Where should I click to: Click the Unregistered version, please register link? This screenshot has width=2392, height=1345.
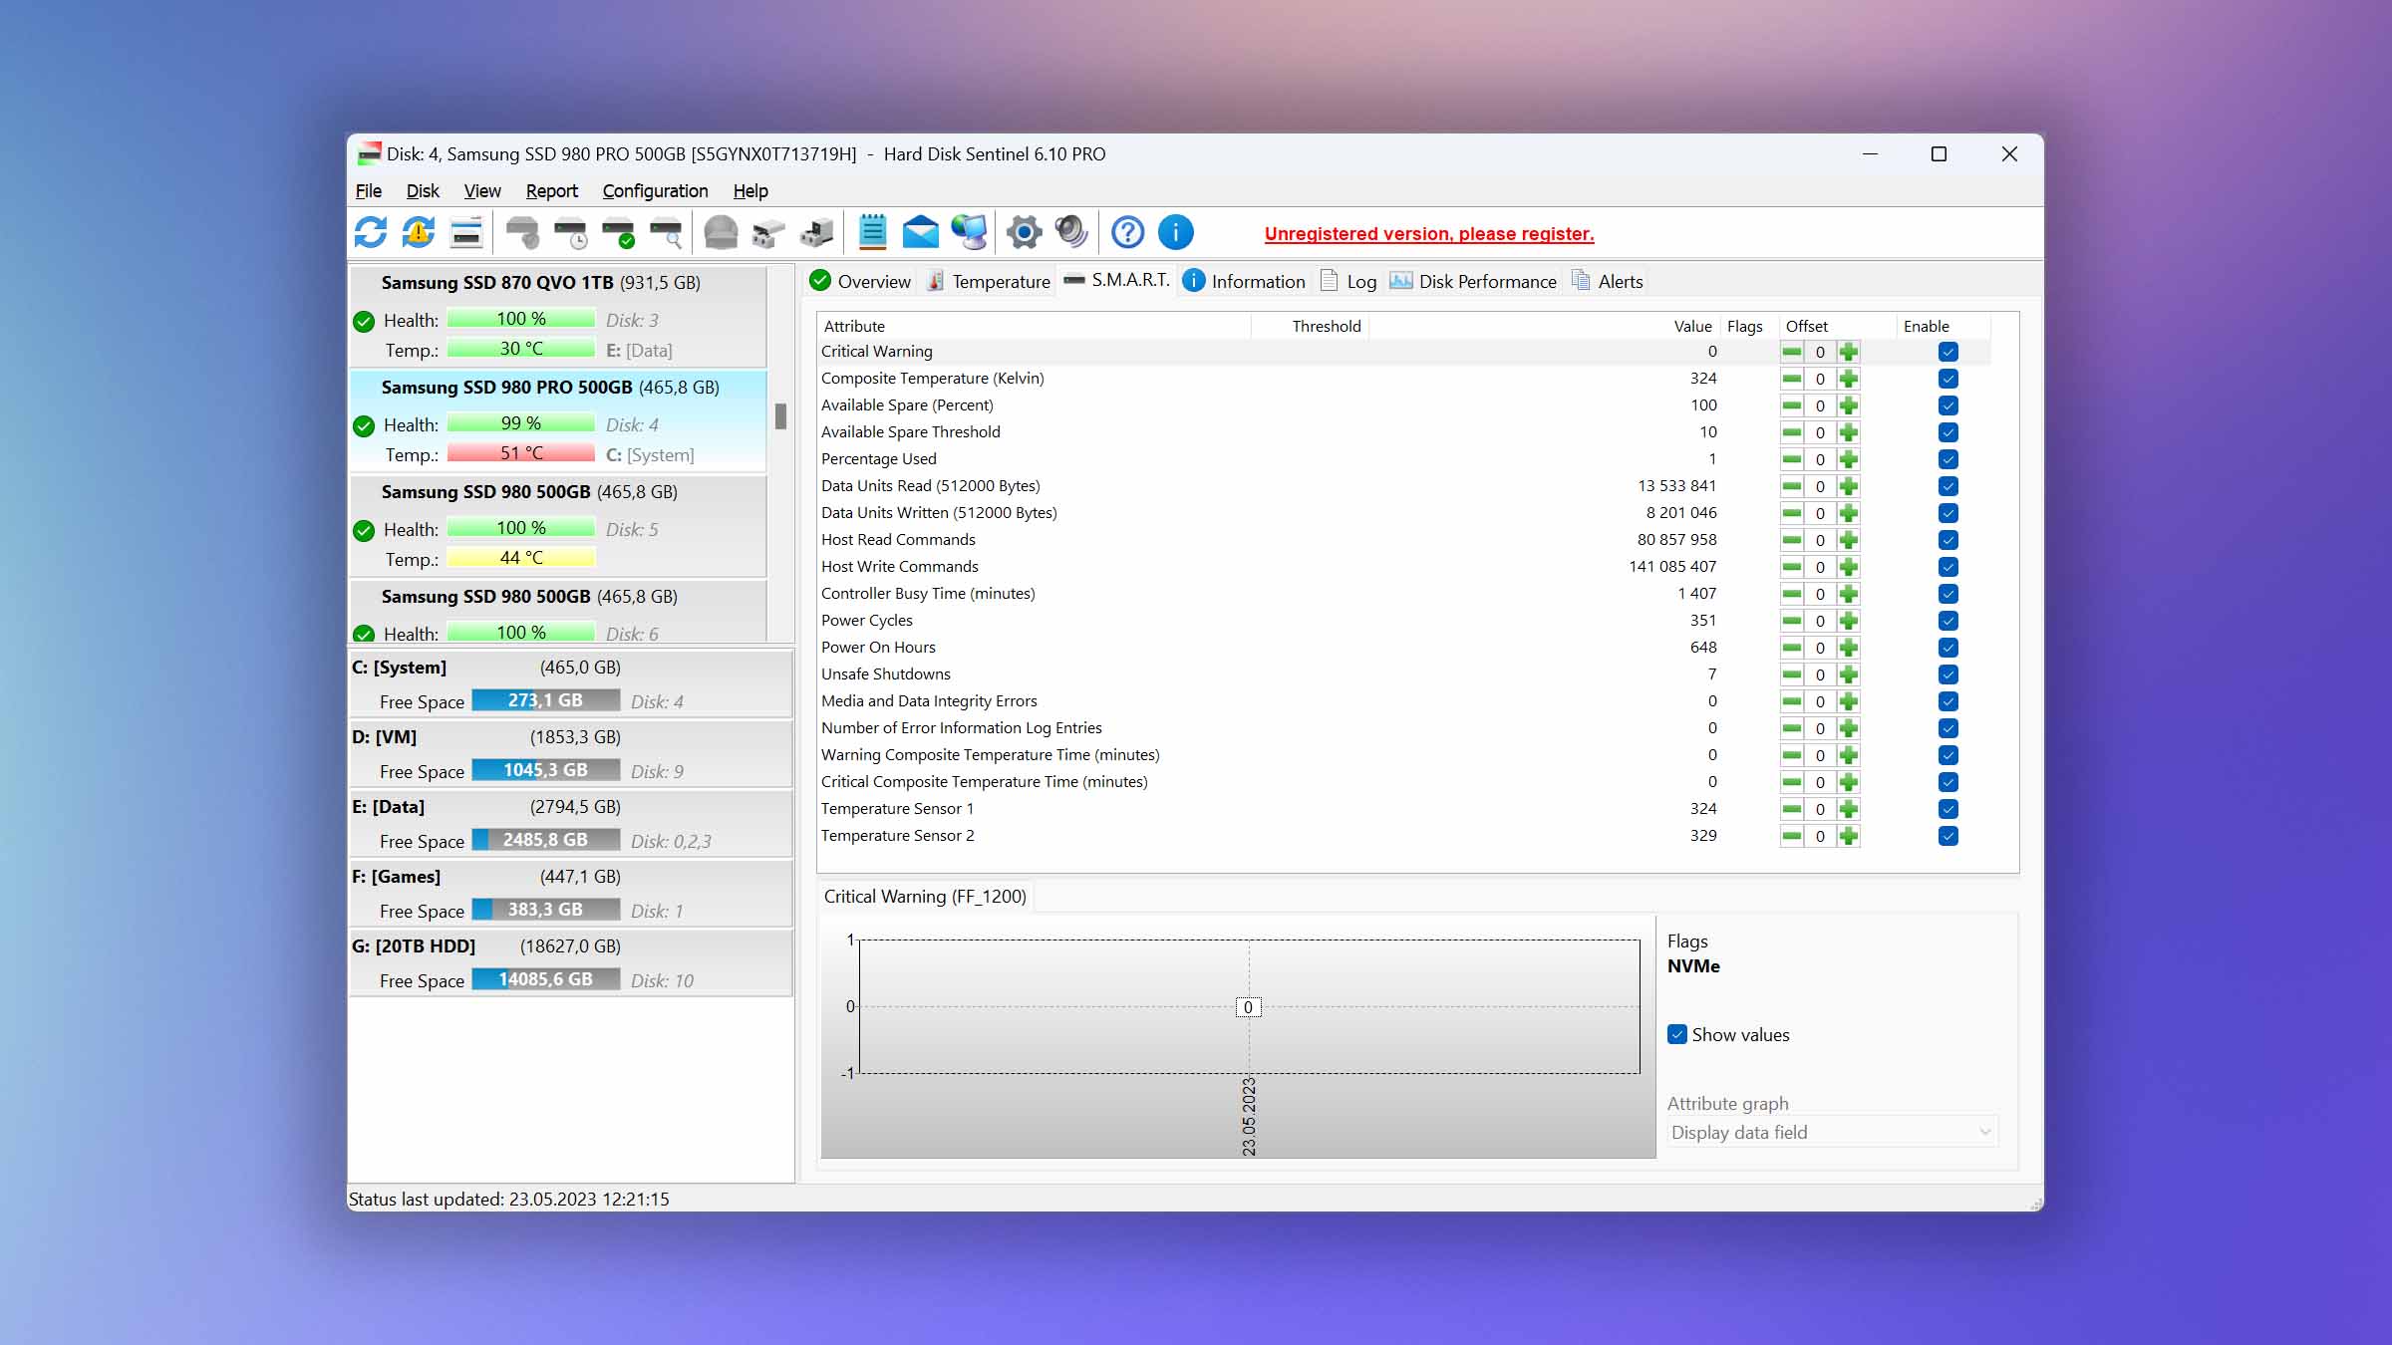pos(1429,234)
